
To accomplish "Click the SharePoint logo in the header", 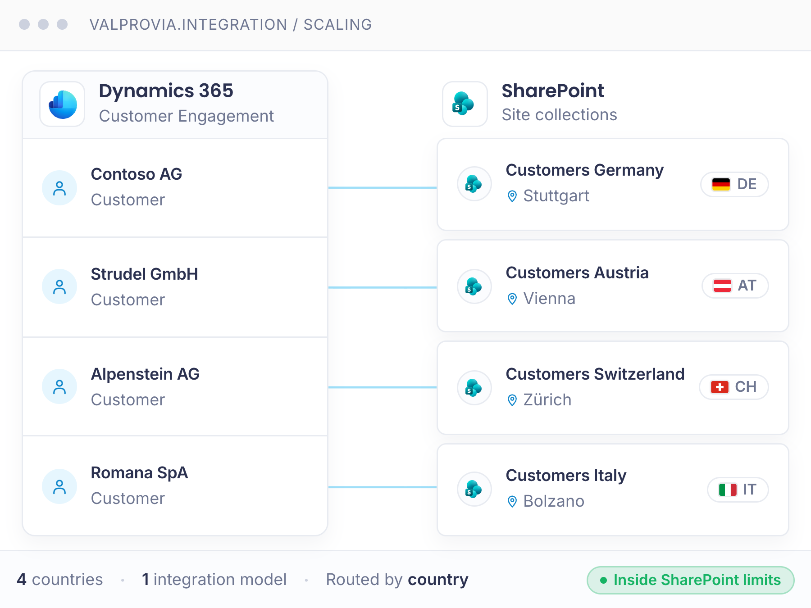I will 463,104.
